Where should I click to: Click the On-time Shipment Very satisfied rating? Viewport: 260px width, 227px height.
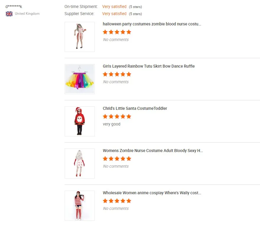114,6
